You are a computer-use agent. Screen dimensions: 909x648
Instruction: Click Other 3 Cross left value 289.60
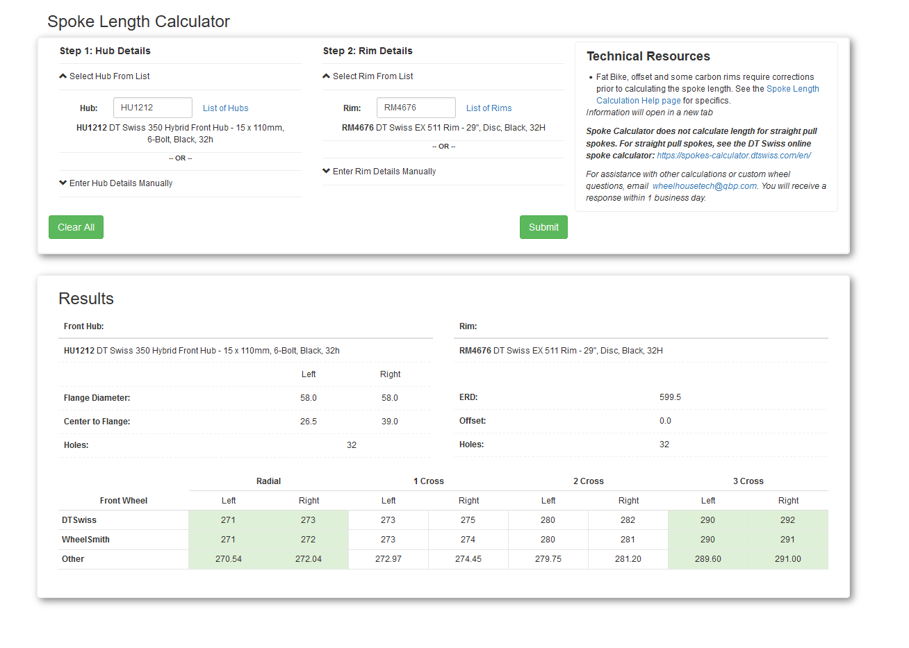[x=708, y=559]
